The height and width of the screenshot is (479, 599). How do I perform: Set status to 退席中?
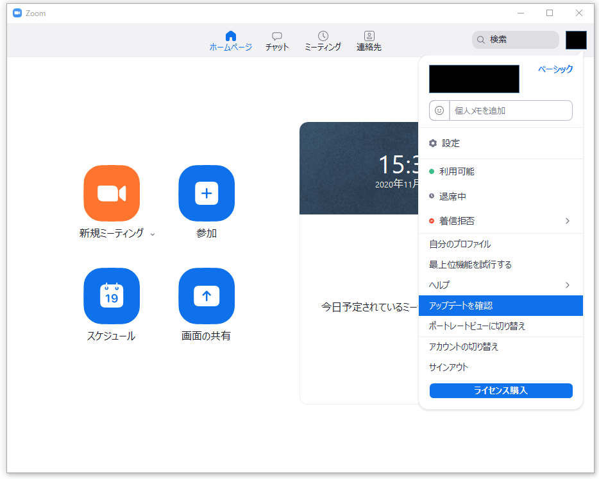click(501, 196)
